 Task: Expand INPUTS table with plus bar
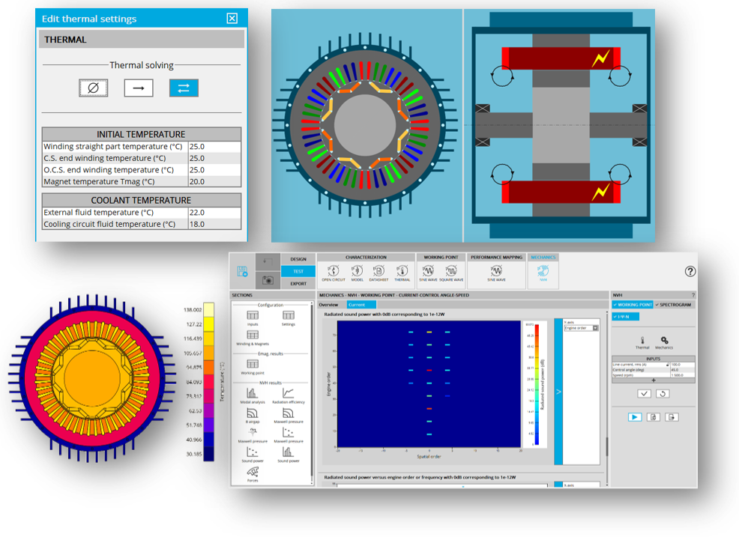click(654, 380)
